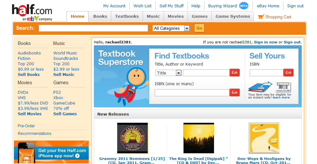Open the Title search type dropdown

point(168,73)
